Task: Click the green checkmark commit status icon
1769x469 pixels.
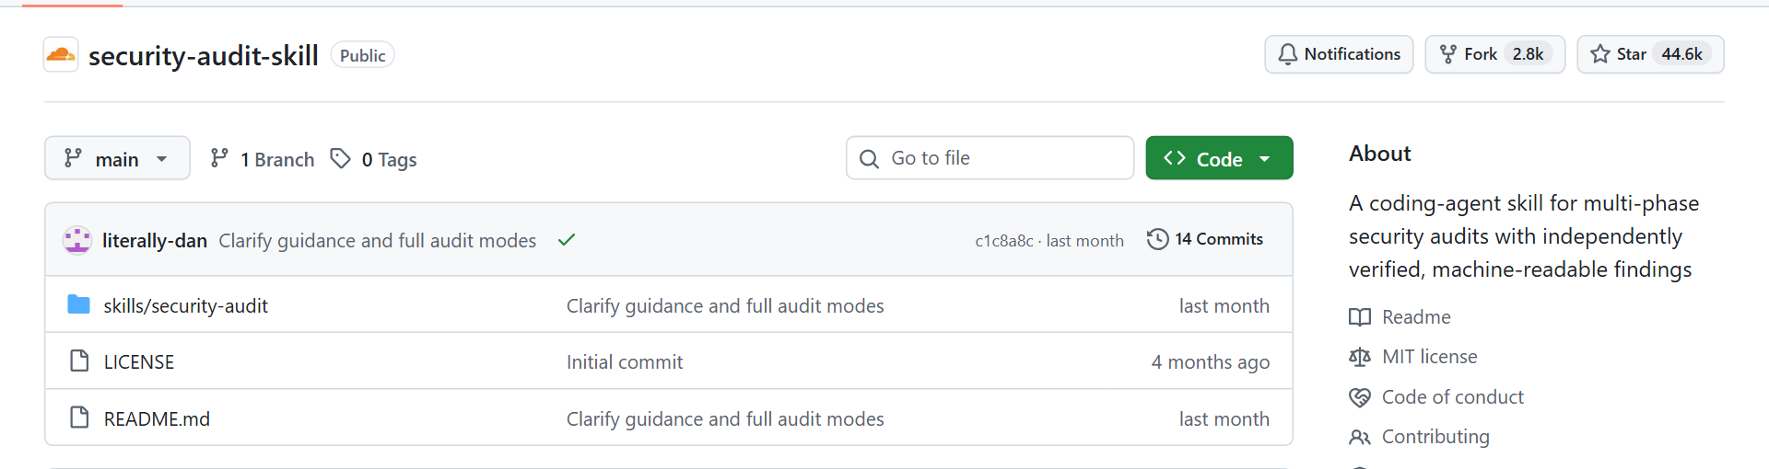Action: click(x=567, y=240)
